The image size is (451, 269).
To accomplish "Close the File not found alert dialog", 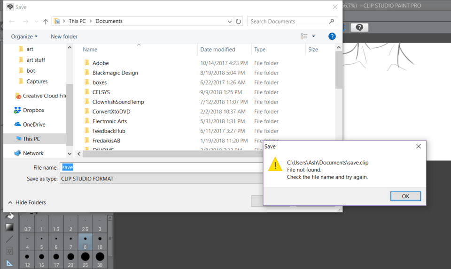I will 419,146.
